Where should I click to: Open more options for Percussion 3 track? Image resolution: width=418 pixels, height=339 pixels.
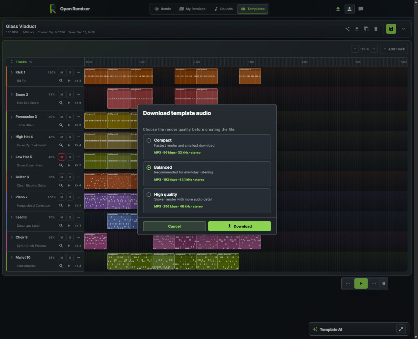point(78,116)
